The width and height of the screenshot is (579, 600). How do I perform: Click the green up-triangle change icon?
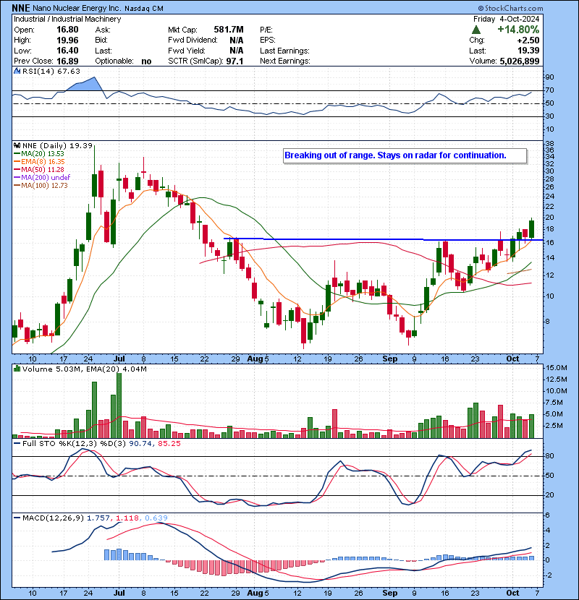[x=476, y=30]
